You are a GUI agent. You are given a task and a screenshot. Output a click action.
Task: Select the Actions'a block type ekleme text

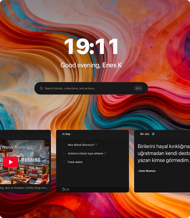[x=86, y=154]
